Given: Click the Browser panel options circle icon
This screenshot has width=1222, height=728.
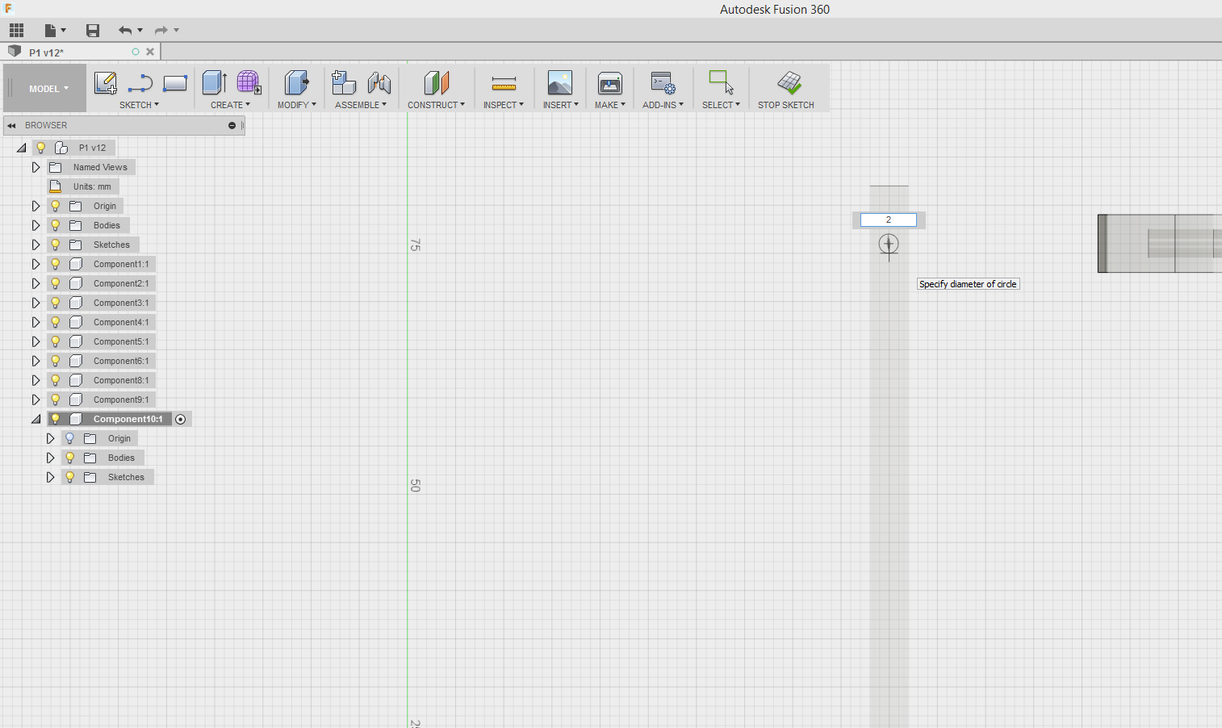Looking at the screenshot, I should 232,126.
